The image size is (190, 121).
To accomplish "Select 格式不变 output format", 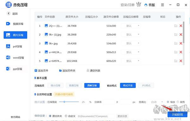I will (x=128, y=85).
